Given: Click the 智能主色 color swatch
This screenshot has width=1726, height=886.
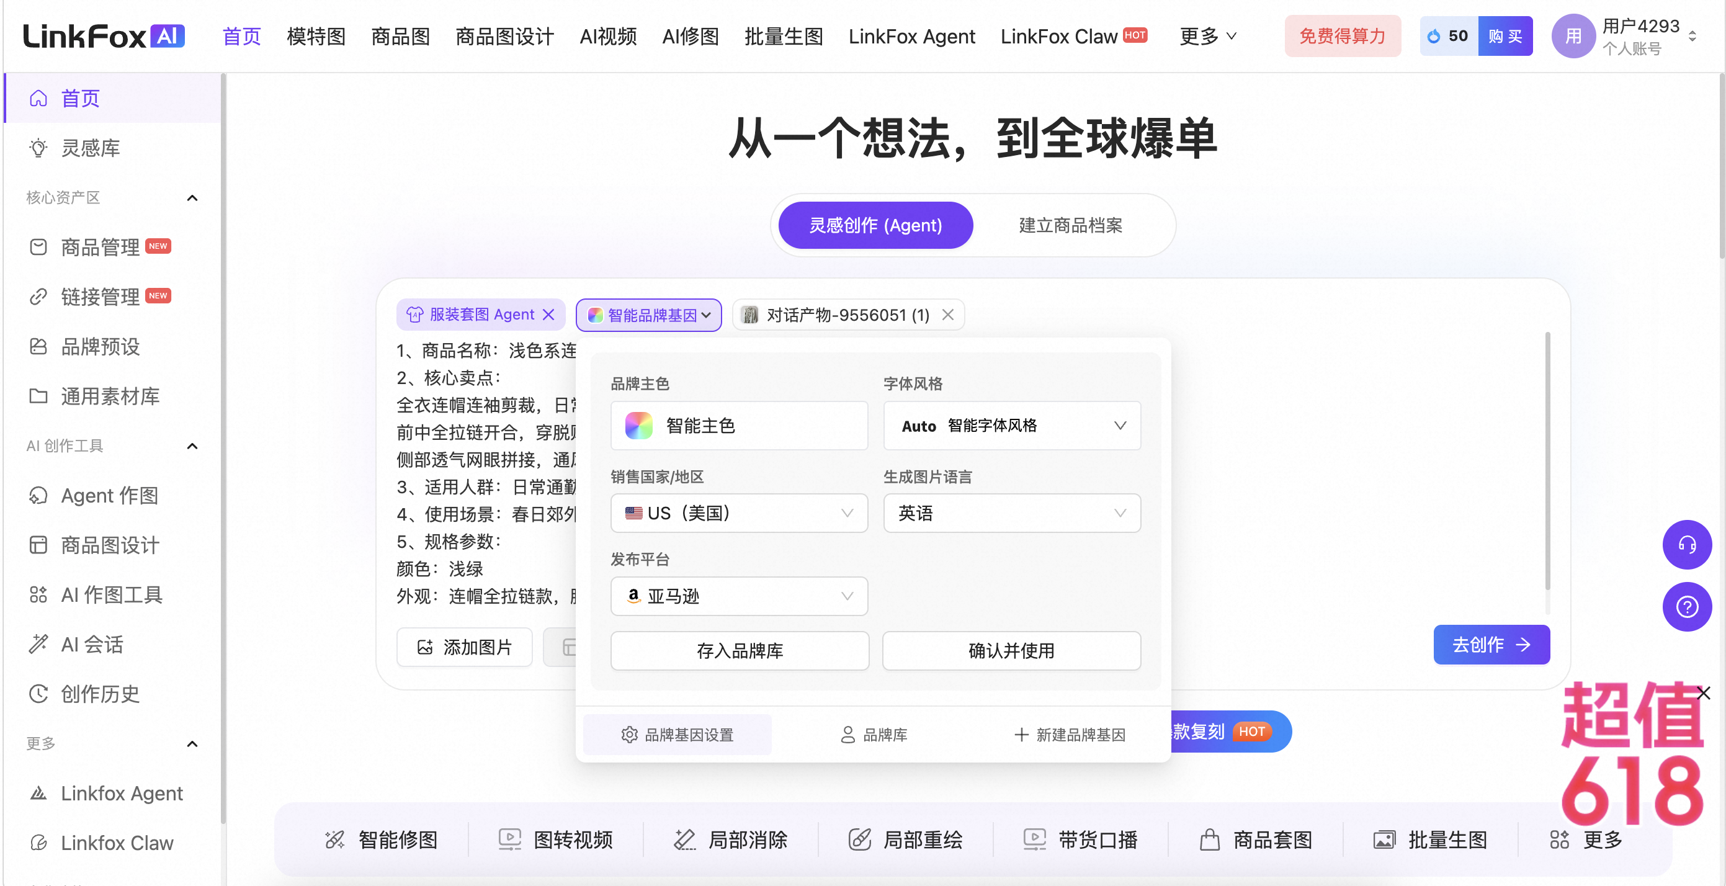Looking at the screenshot, I should pos(638,426).
